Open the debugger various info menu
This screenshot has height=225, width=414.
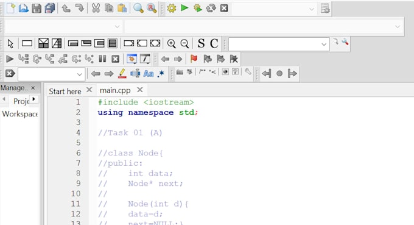(145, 59)
